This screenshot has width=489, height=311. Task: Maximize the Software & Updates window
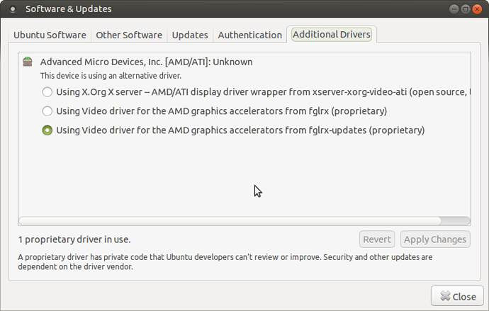466,9
